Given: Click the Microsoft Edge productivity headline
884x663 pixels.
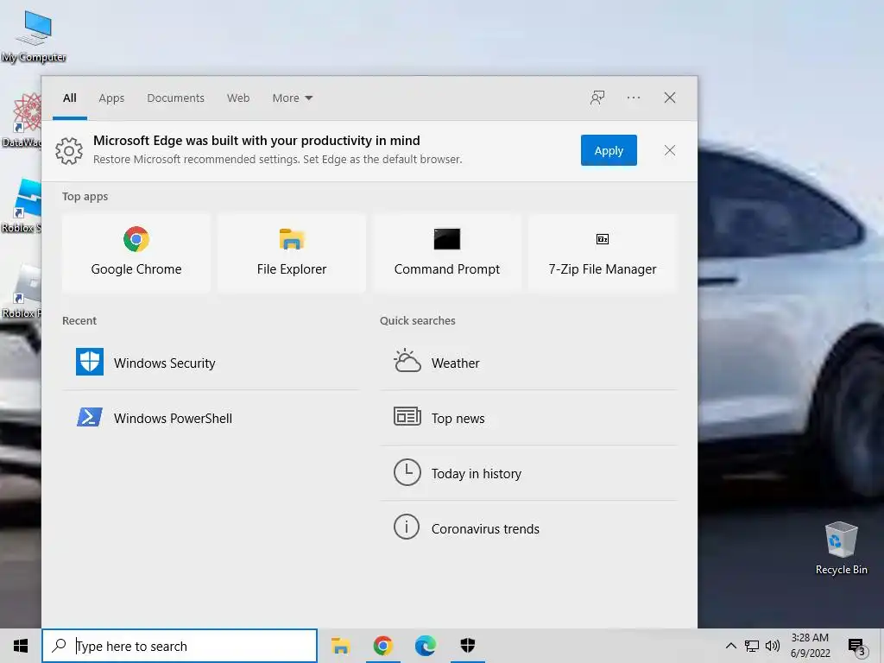Looking at the screenshot, I should 256,141.
